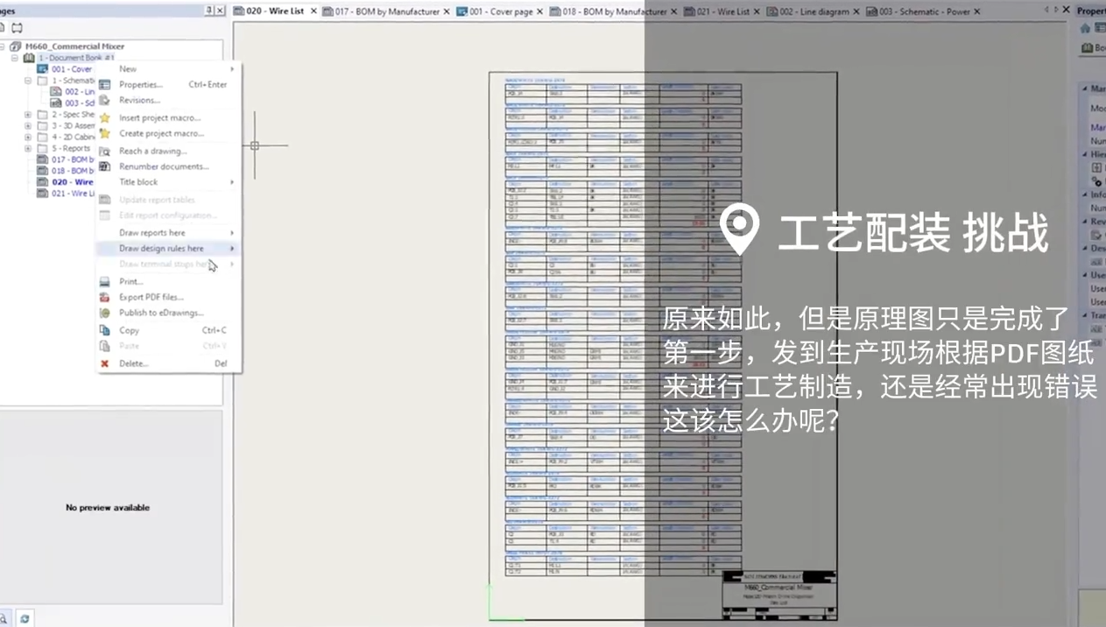Expand the 5 - Reports folder
1106x627 pixels.
(x=28, y=149)
